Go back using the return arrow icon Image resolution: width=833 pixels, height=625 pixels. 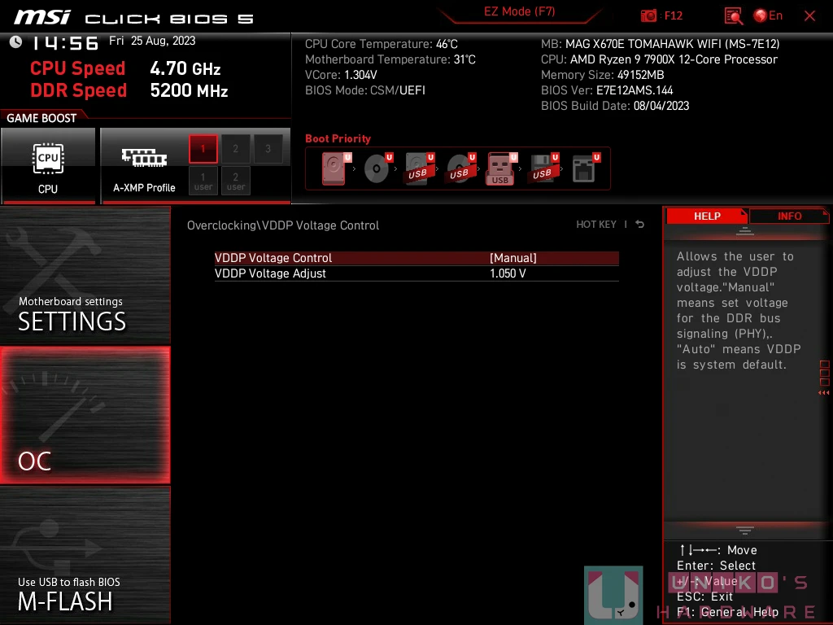640,225
